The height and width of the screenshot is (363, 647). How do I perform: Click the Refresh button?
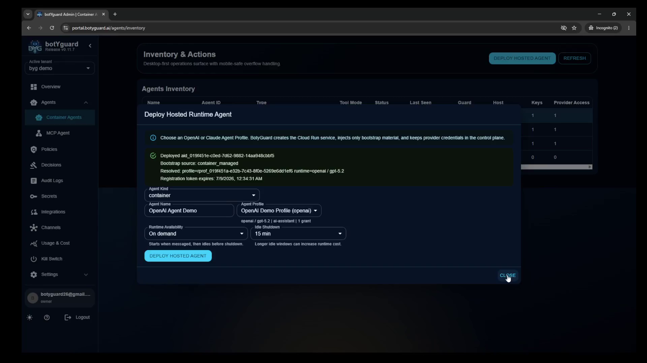[x=575, y=58]
